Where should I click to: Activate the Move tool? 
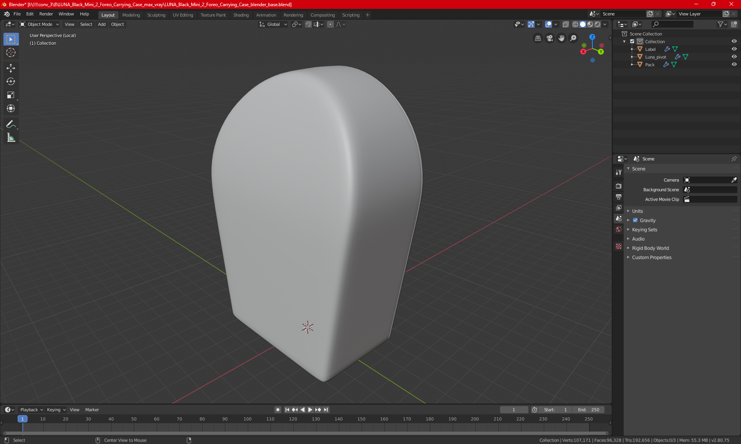[11, 68]
